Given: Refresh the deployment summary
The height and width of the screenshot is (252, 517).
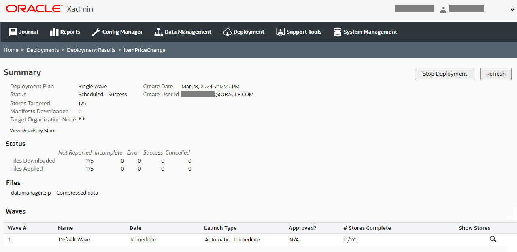Looking at the screenshot, I should click(x=496, y=74).
